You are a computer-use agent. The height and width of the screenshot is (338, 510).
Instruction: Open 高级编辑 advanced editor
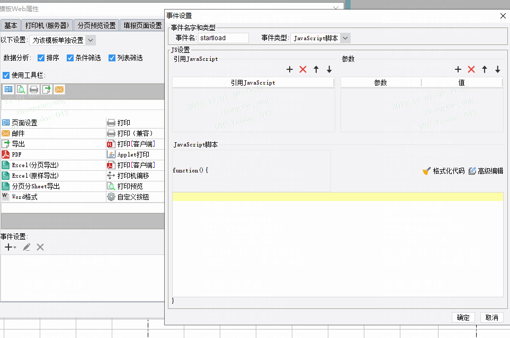coord(486,171)
